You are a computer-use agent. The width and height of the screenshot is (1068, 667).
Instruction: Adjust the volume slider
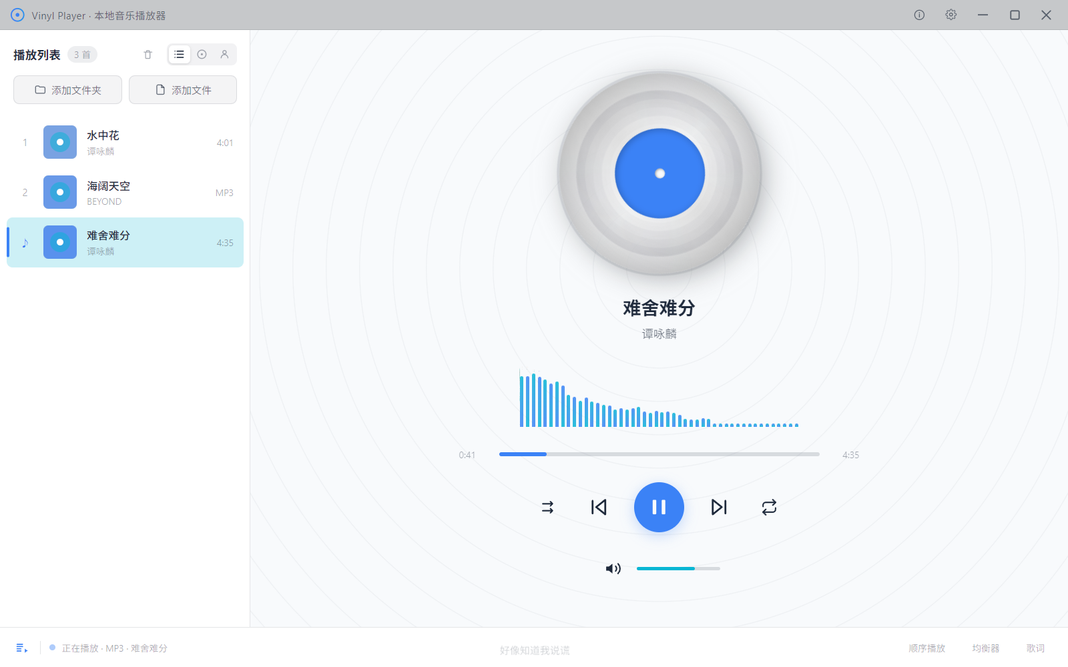[678, 568]
